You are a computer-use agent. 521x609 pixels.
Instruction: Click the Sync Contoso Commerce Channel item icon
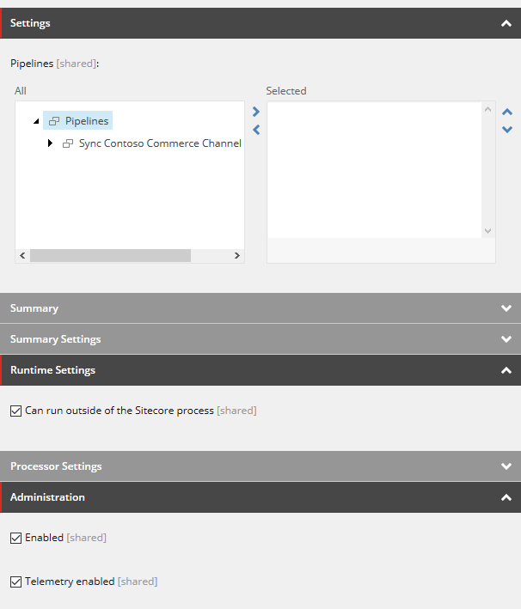tap(68, 143)
